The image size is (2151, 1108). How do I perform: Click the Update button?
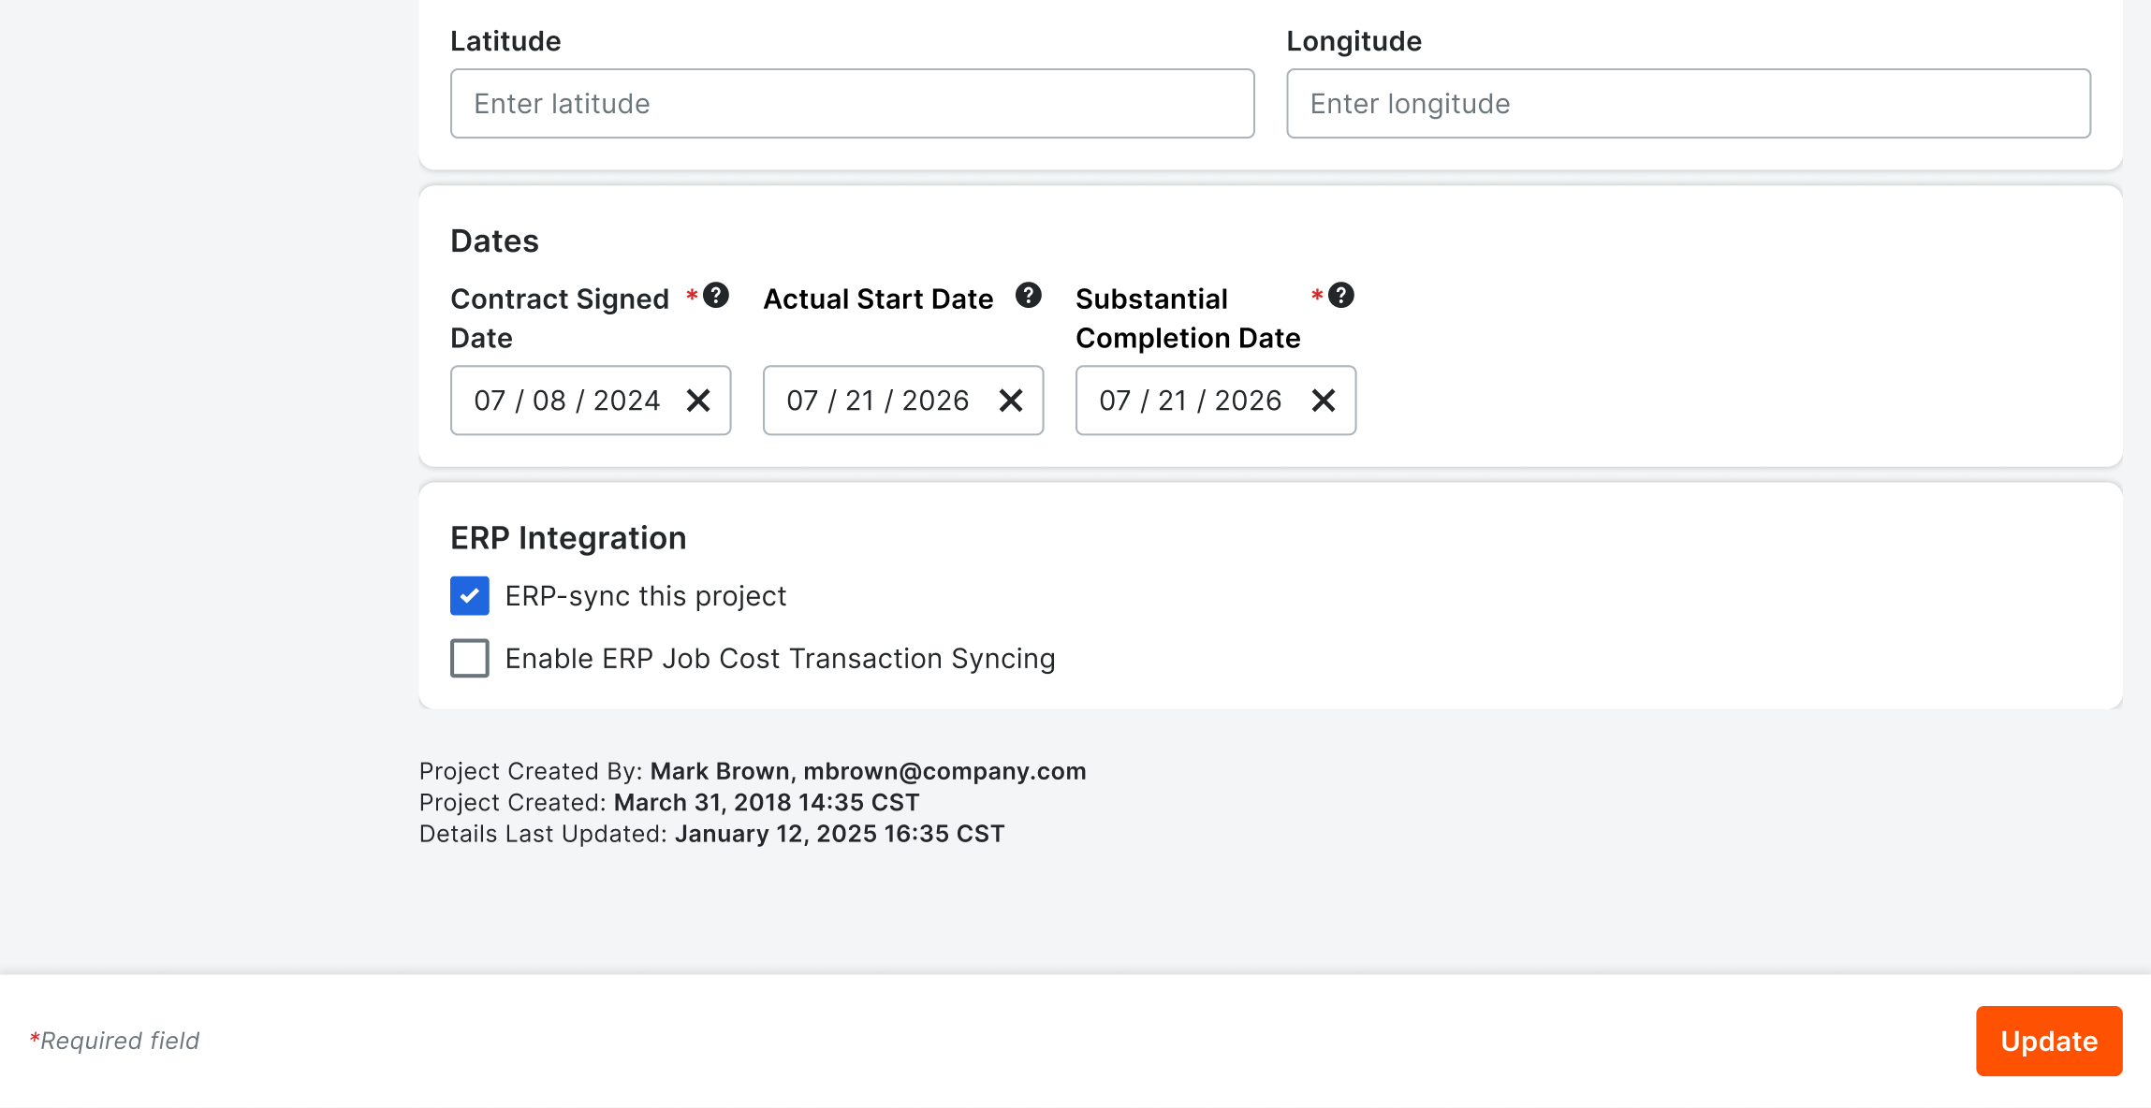(2048, 1041)
